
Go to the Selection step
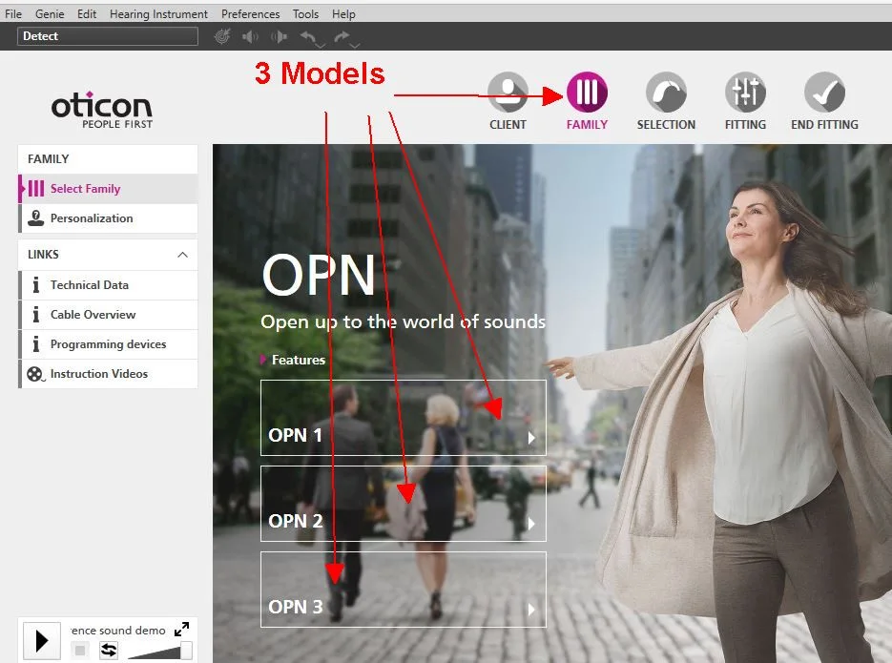click(x=666, y=101)
